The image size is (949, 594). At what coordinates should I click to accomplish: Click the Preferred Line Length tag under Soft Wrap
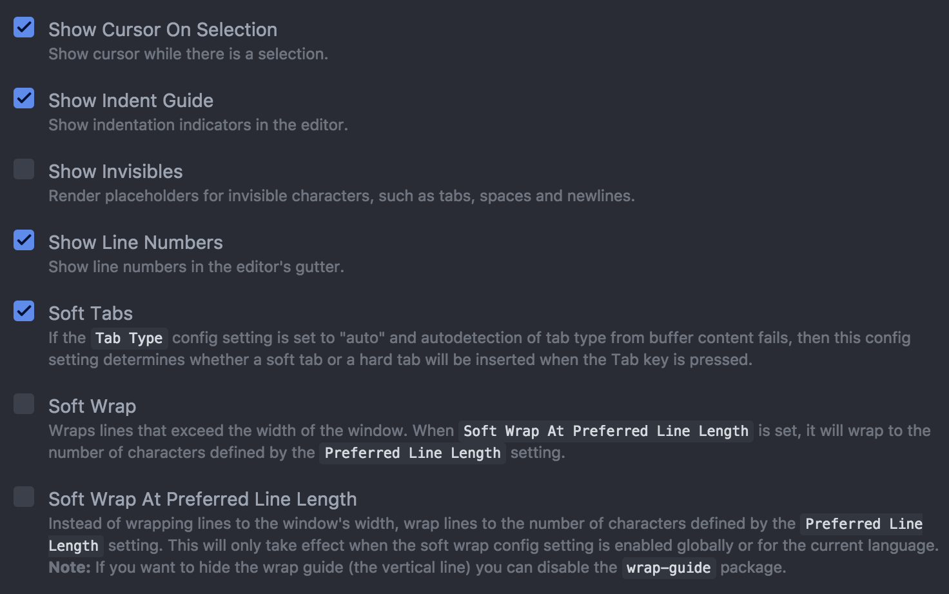pyautogui.click(x=413, y=453)
